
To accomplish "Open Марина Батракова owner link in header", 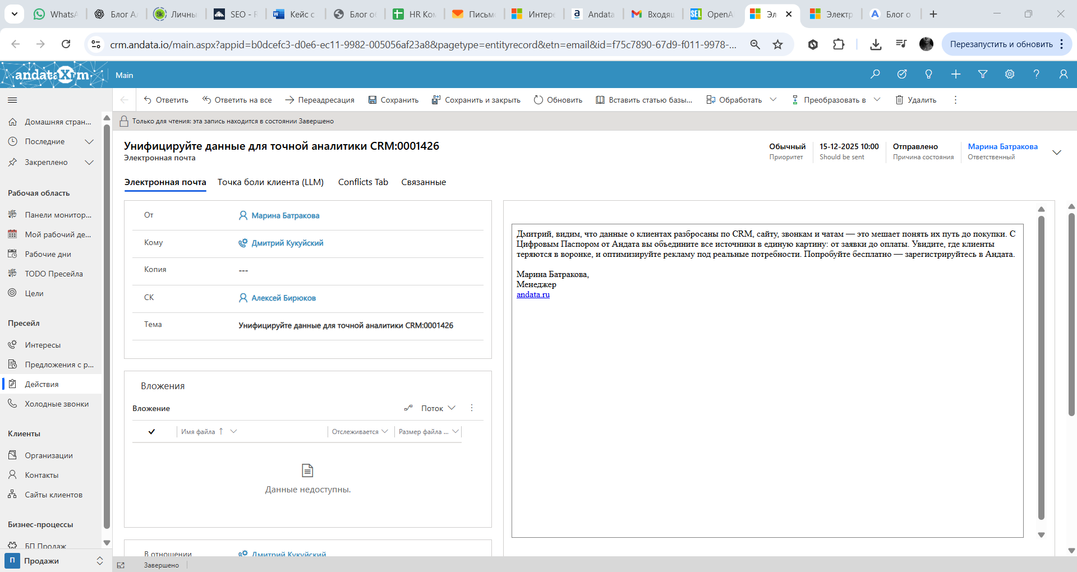I will point(1002,146).
